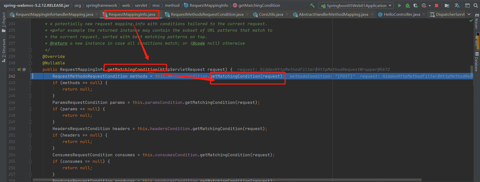Close RequestMethodsRequestCondition.java tab
Screen dimensions: 480x182
point(247,14)
